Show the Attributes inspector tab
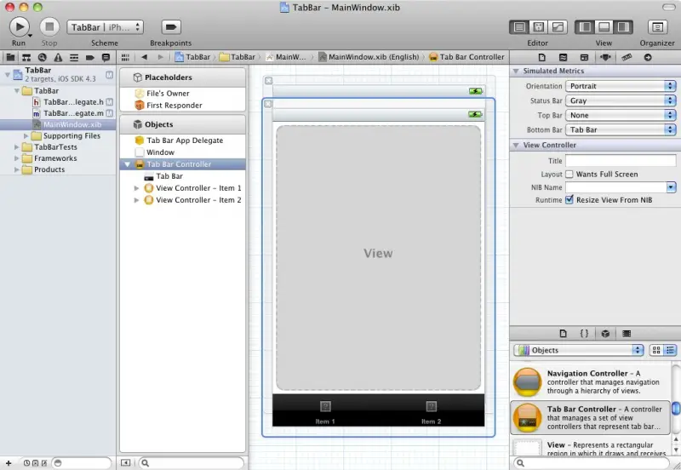The width and height of the screenshot is (681, 470). click(x=605, y=57)
